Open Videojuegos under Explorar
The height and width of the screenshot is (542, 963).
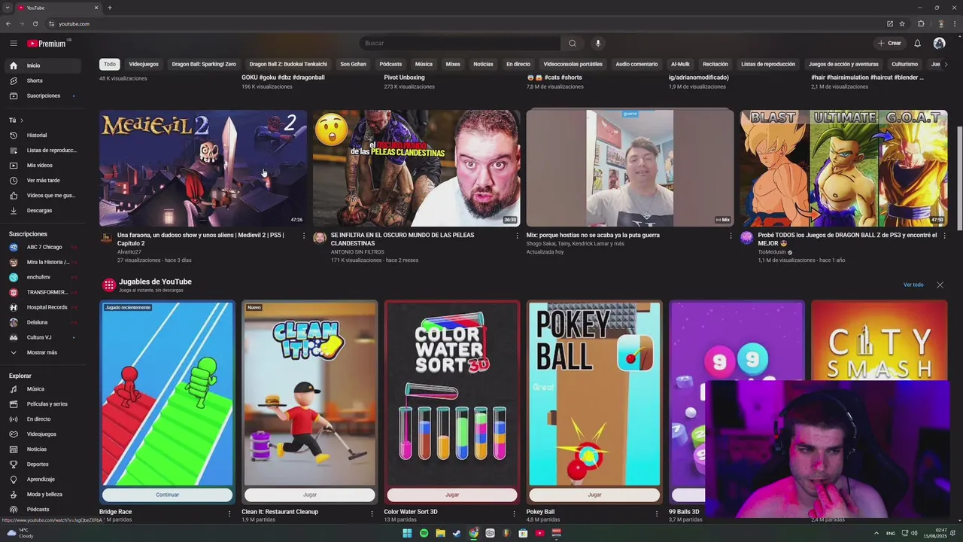click(x=44, y=434)
